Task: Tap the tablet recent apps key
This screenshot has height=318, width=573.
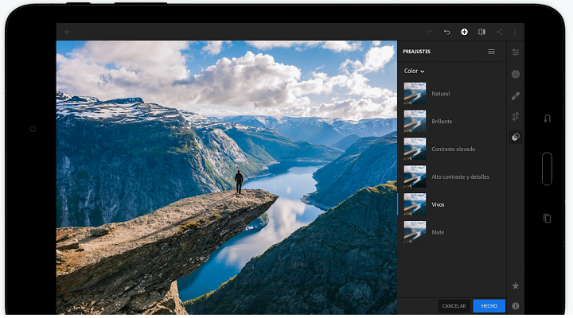Action: 547,219
